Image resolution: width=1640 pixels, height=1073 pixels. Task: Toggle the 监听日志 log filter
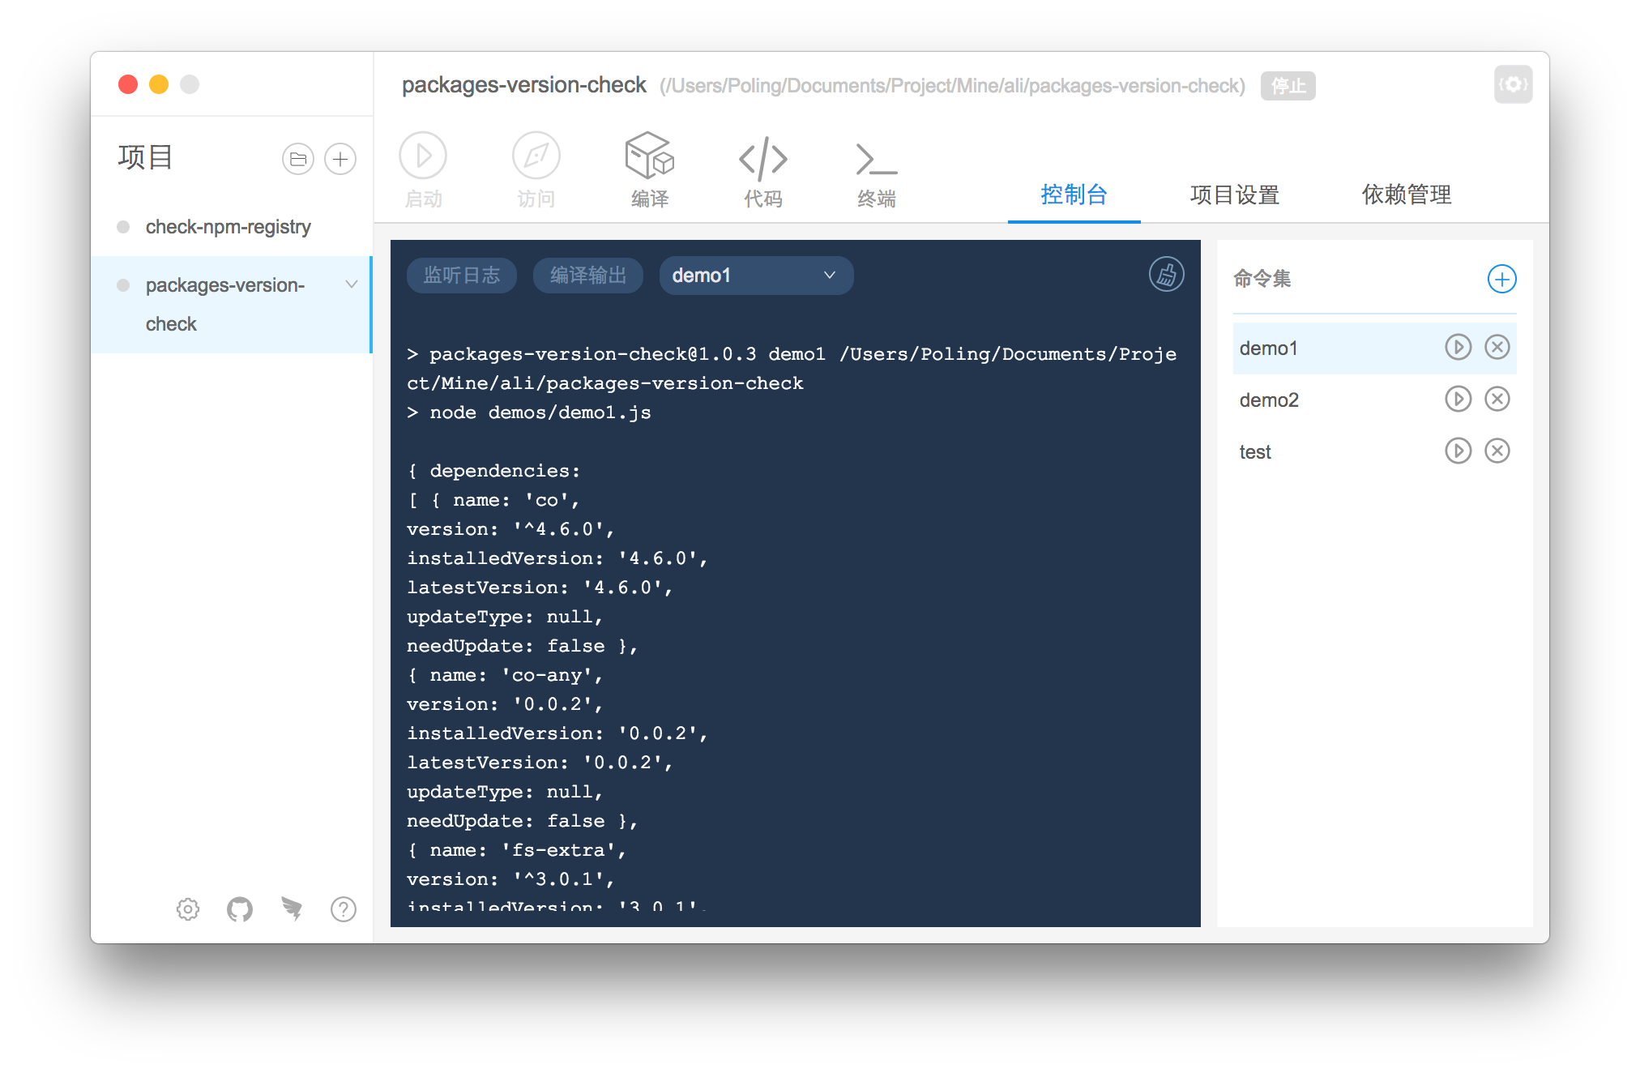[462, 276]
